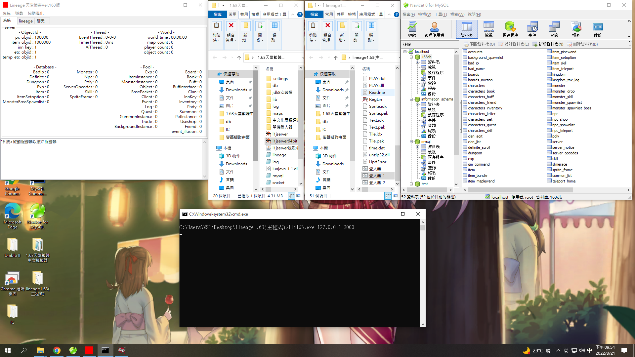Expand the ribbon chevron in left Explorer
635x357 pixels.
point(293,15)
